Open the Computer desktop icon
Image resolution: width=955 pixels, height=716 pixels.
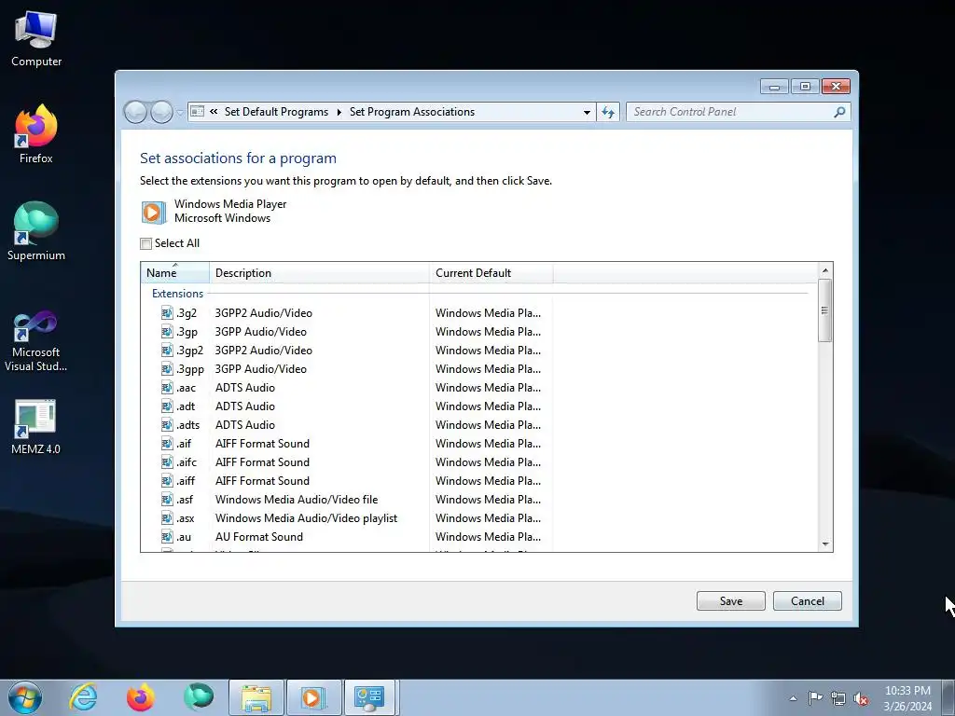(36, 38)
